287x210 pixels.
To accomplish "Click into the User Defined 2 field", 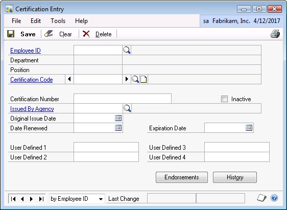I will [106, 157].
